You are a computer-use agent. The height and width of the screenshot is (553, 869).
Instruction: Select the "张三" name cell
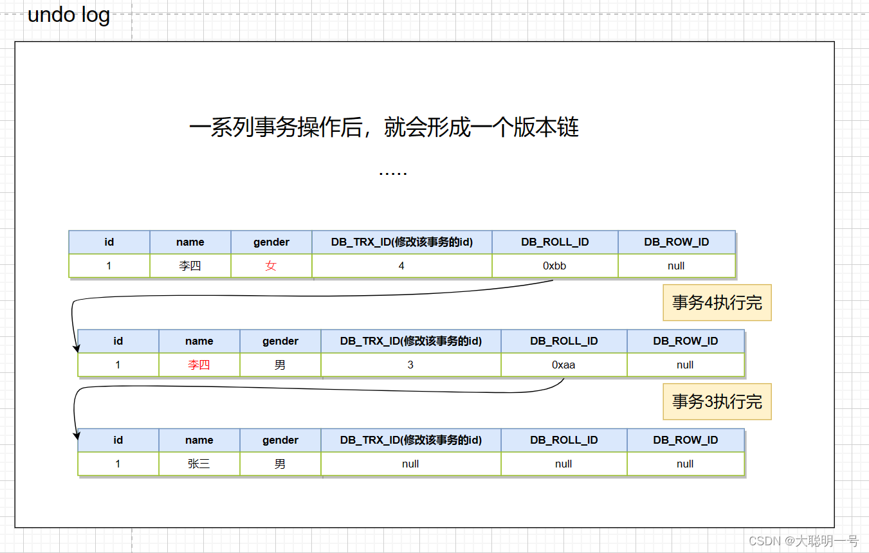pyautogui.click(x=199, y=464)
